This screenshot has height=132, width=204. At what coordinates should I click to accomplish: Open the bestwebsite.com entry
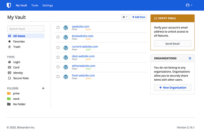tap(82, 36)
